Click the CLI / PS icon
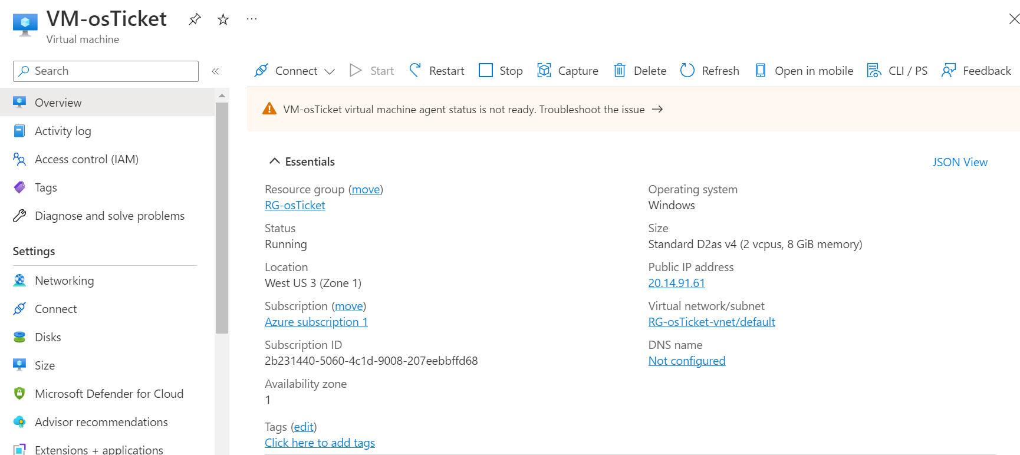Image resolution: width=1020 pixels, height=455 pixels. point(874,71)
